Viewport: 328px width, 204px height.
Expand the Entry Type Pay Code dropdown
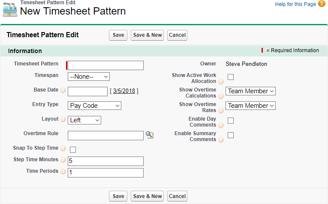click(x=94, y=106)
